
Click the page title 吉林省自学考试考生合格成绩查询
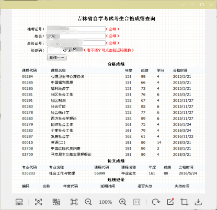[x=116, y=19]
